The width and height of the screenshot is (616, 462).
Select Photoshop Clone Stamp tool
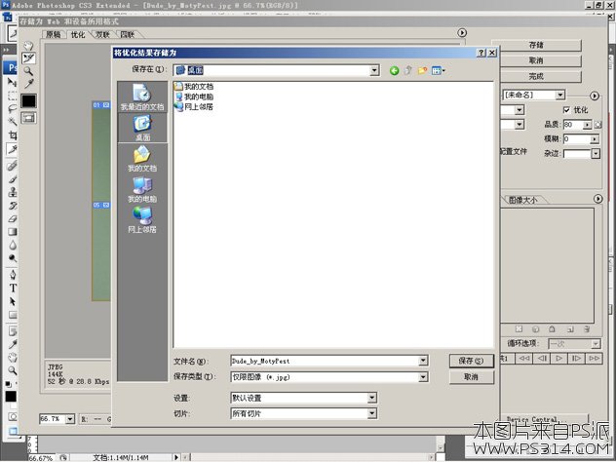13,192
